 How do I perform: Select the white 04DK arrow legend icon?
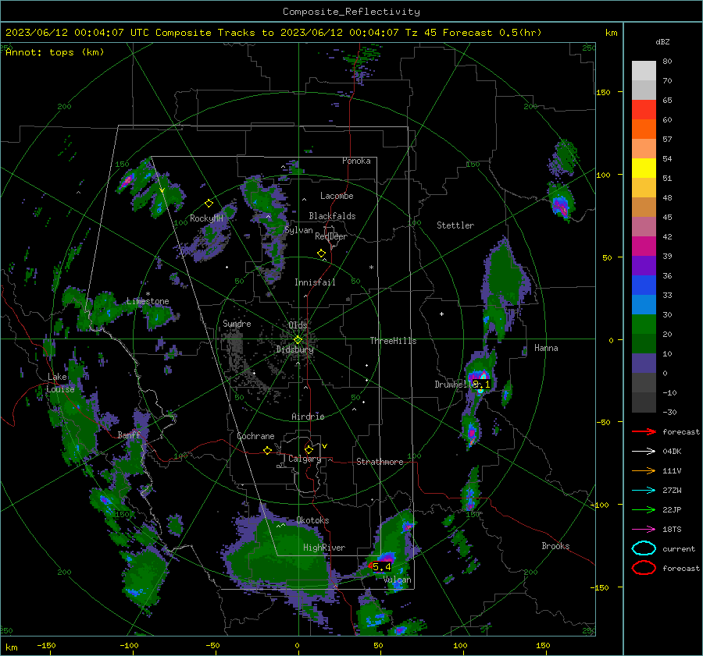(x=644, y=452)
